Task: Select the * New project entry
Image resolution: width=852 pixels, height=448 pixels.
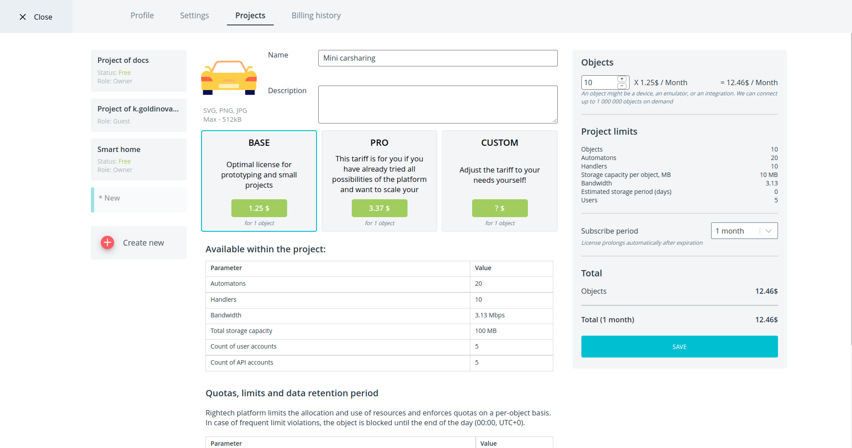Action: tap(139, 200)
